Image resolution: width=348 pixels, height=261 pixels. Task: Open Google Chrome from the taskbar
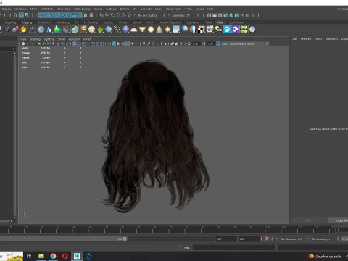tap(53, 256)
